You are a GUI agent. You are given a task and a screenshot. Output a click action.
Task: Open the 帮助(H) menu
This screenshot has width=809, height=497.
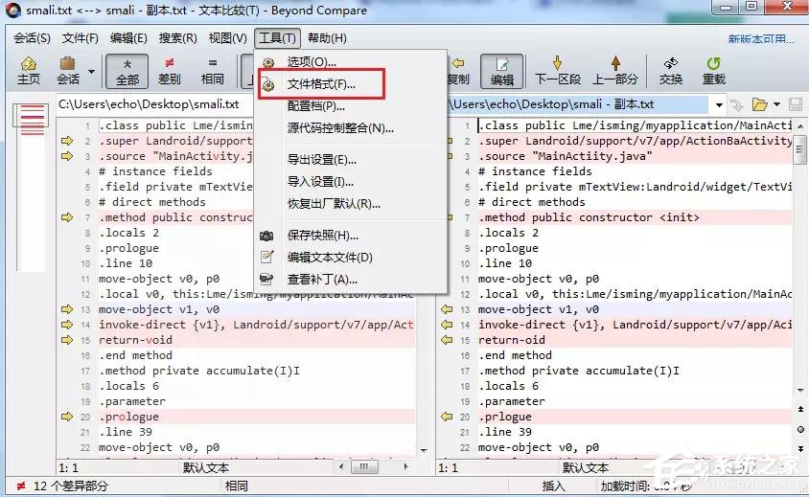coord(327,38)
